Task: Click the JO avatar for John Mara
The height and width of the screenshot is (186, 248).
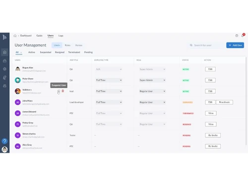Action: click(18, 102)
